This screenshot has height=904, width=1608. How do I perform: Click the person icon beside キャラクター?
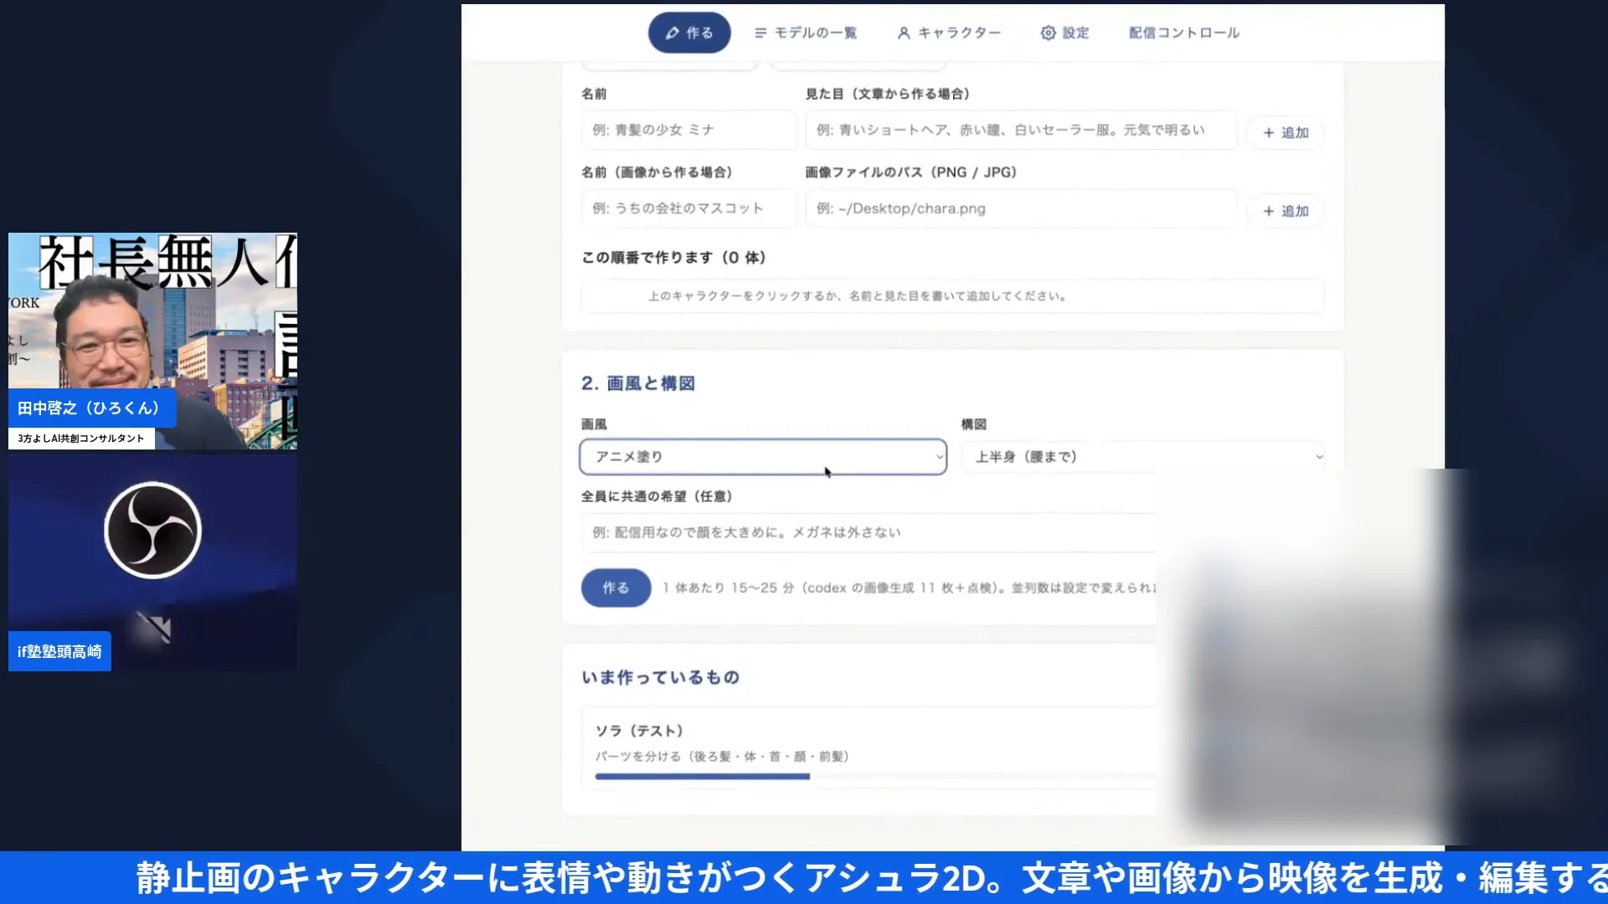904,33
